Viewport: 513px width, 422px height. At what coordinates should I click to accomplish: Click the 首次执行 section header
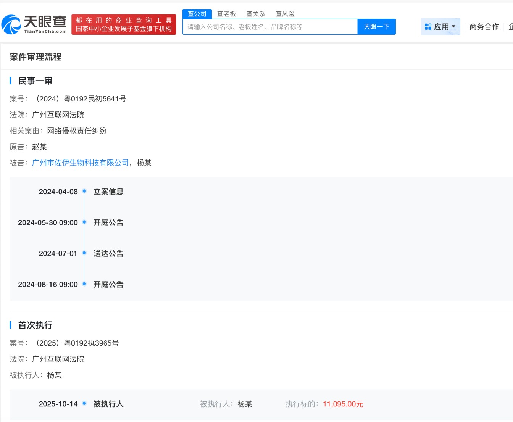(x=35, y=325)
